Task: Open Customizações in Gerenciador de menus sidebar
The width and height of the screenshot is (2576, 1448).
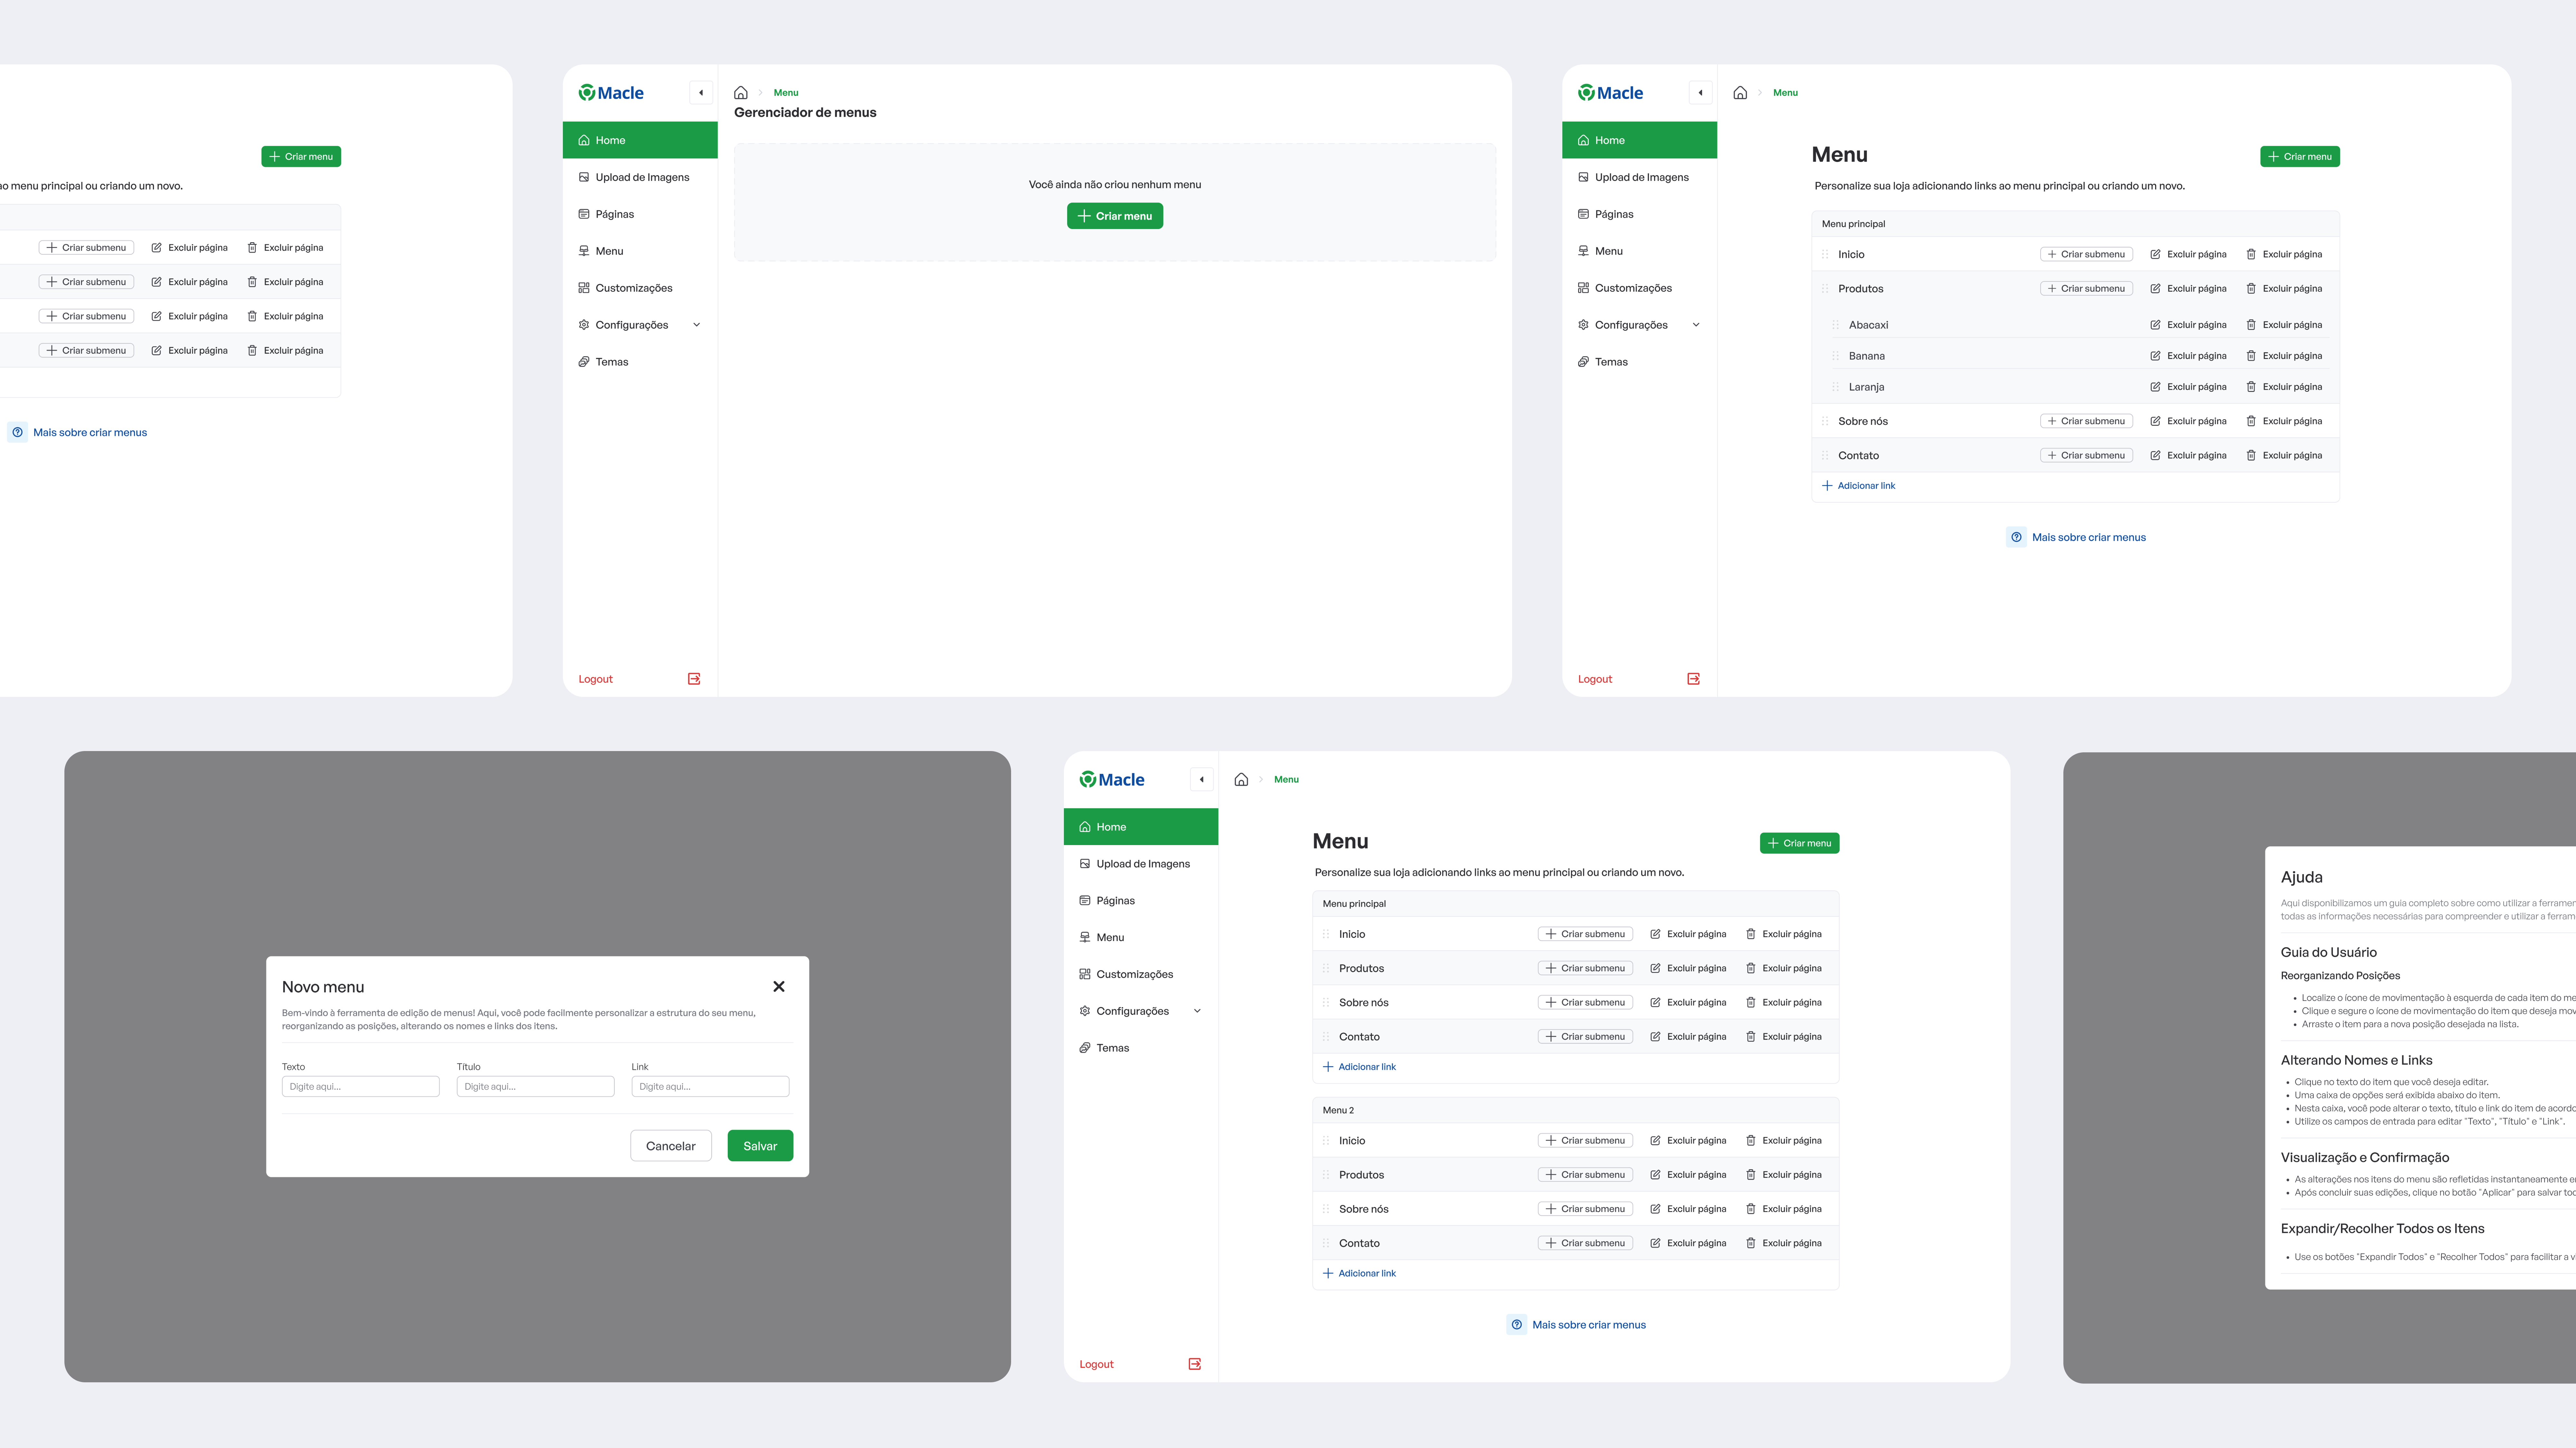Action: coord(640,288)
